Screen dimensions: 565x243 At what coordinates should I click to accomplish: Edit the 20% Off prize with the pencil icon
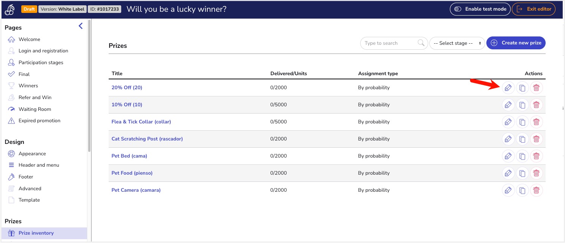click(x=508, y=88)
